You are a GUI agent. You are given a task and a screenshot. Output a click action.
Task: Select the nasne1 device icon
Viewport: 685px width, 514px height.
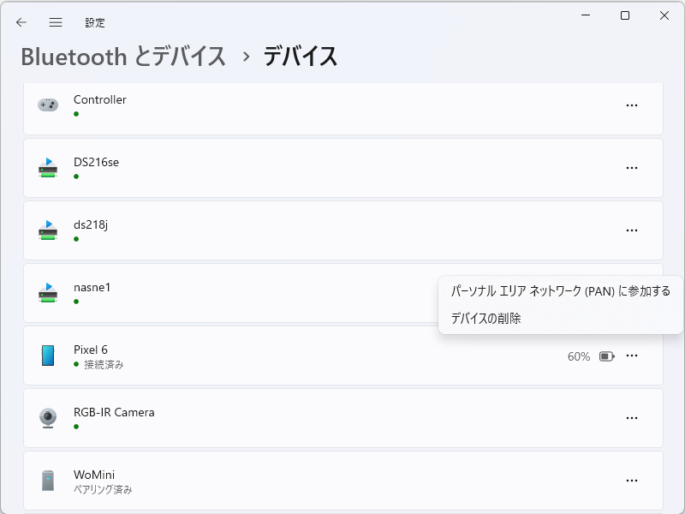pos(47,291)
